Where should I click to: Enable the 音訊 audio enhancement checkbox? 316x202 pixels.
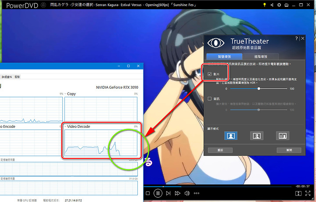pos(210,98)
